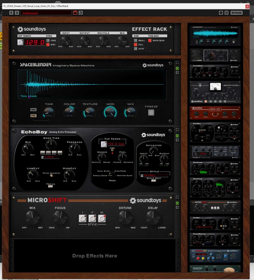Solo the MicroShift effect
Screen dimensions: 254x280
(177, 207)
